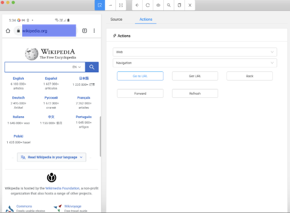Open Русский Wikipedia link
The image size is (290, 213).
(51, 98)
